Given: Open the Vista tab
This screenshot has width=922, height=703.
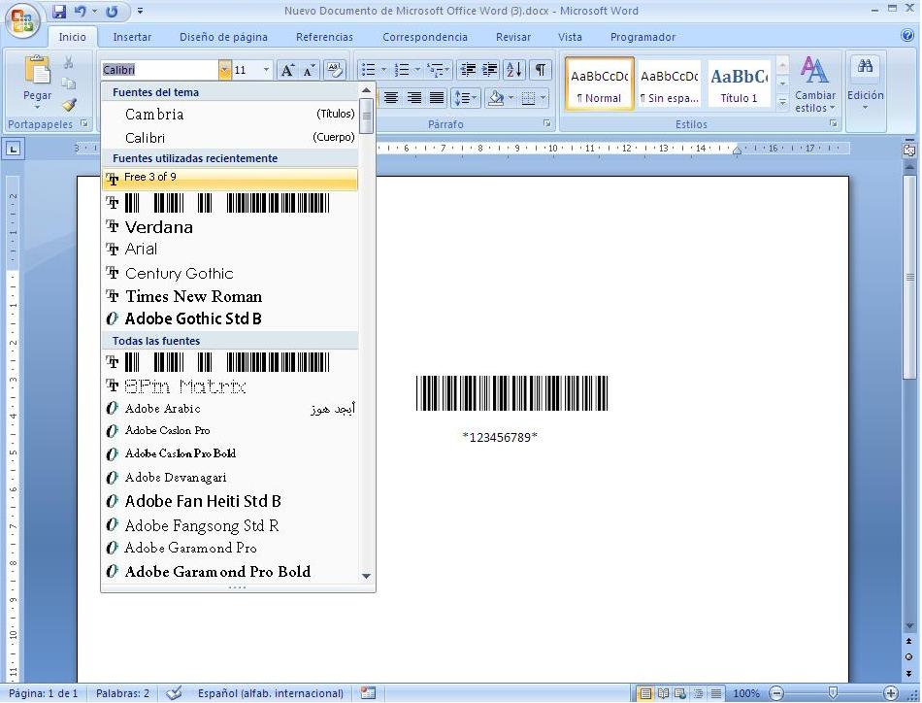Looking at the screenshot, I should click(570, 37).
